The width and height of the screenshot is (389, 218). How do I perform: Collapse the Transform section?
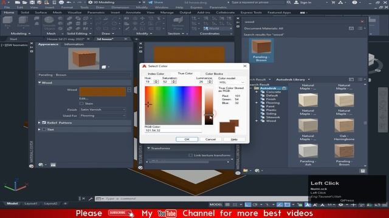coord(148,148)
